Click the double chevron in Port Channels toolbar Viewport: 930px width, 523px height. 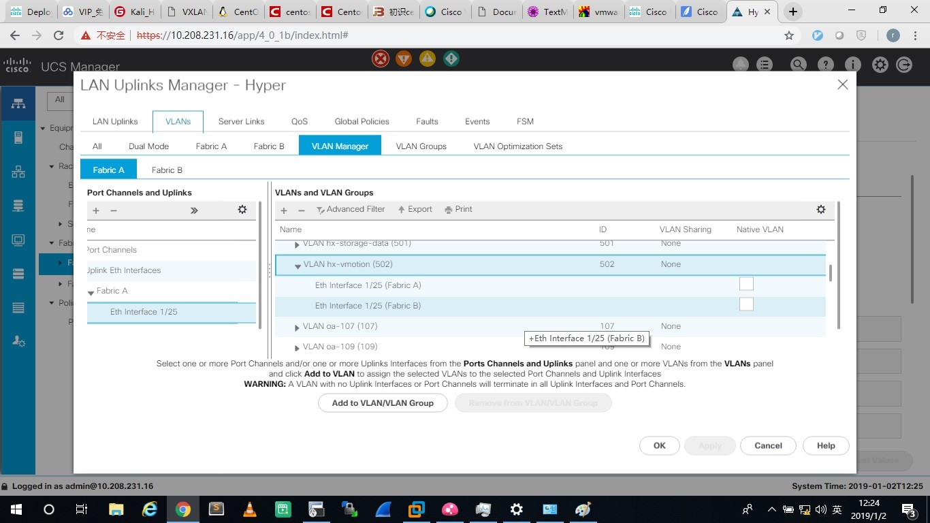[194, 210]
